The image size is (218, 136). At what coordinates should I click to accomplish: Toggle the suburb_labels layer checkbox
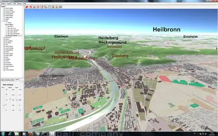tap(4, 8)
